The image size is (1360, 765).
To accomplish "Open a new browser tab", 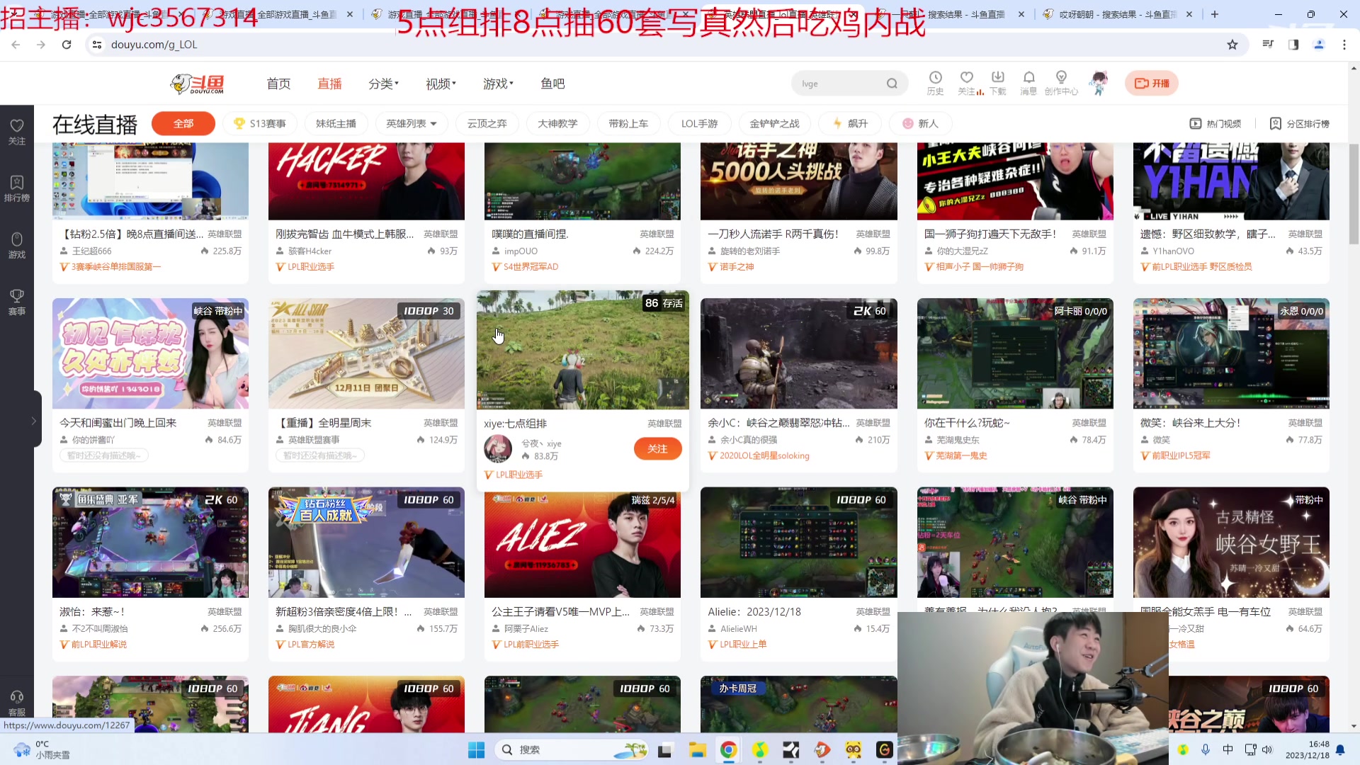I will [x=1215, y=14].
